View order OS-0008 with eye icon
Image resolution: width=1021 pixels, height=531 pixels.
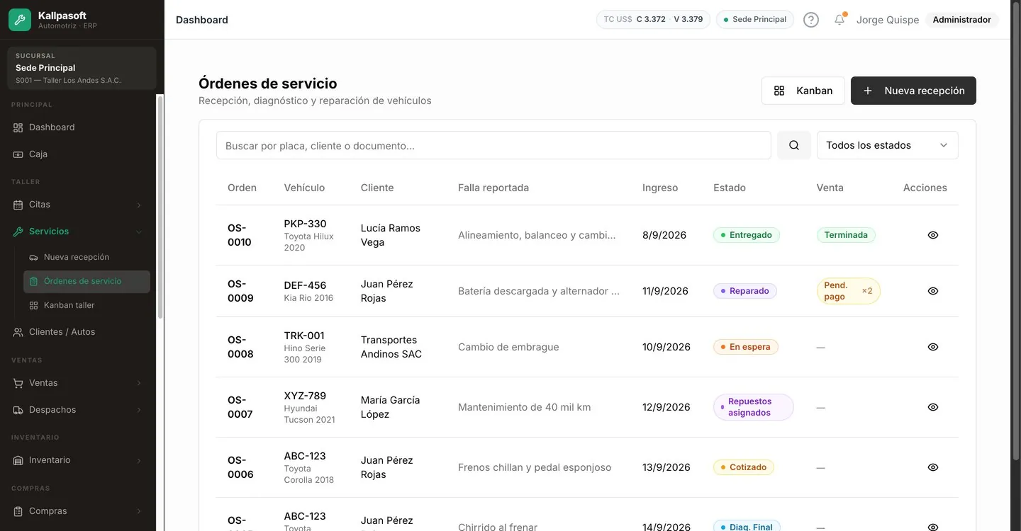click(933, 347)
